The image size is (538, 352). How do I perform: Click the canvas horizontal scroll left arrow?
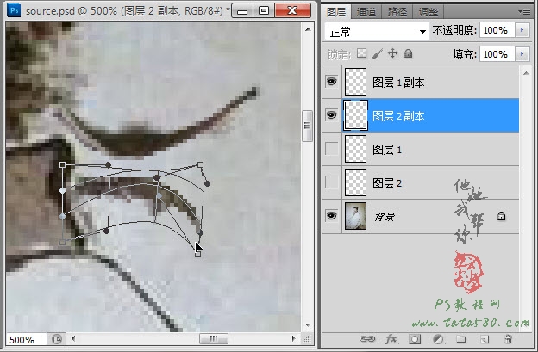click(73, 338)
